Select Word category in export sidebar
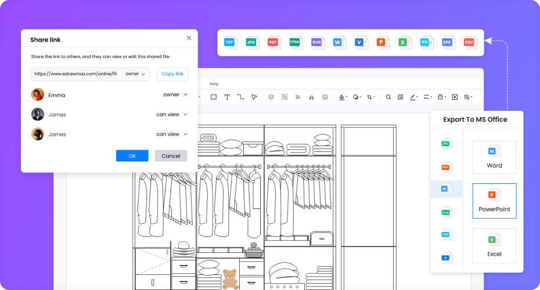Image resolution: width=540 pixels, height=290 pixels. click(x=446, y=189)
